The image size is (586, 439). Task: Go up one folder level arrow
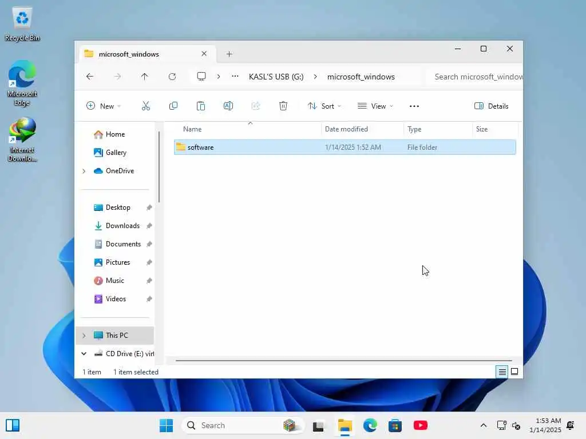[x=145, y=77]
